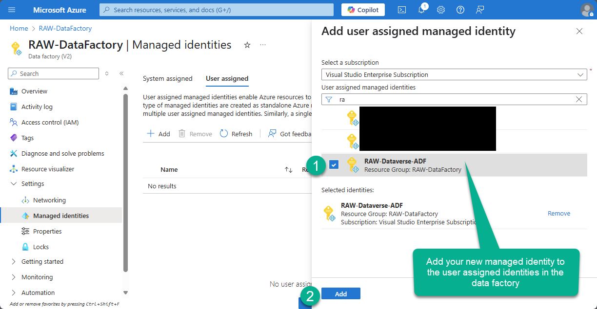Clear the identity filter text with X
This screenshot has height=309, width=597.
579,99
